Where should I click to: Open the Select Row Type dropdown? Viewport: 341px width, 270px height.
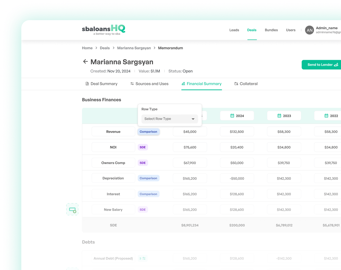(x=169, y=119)
